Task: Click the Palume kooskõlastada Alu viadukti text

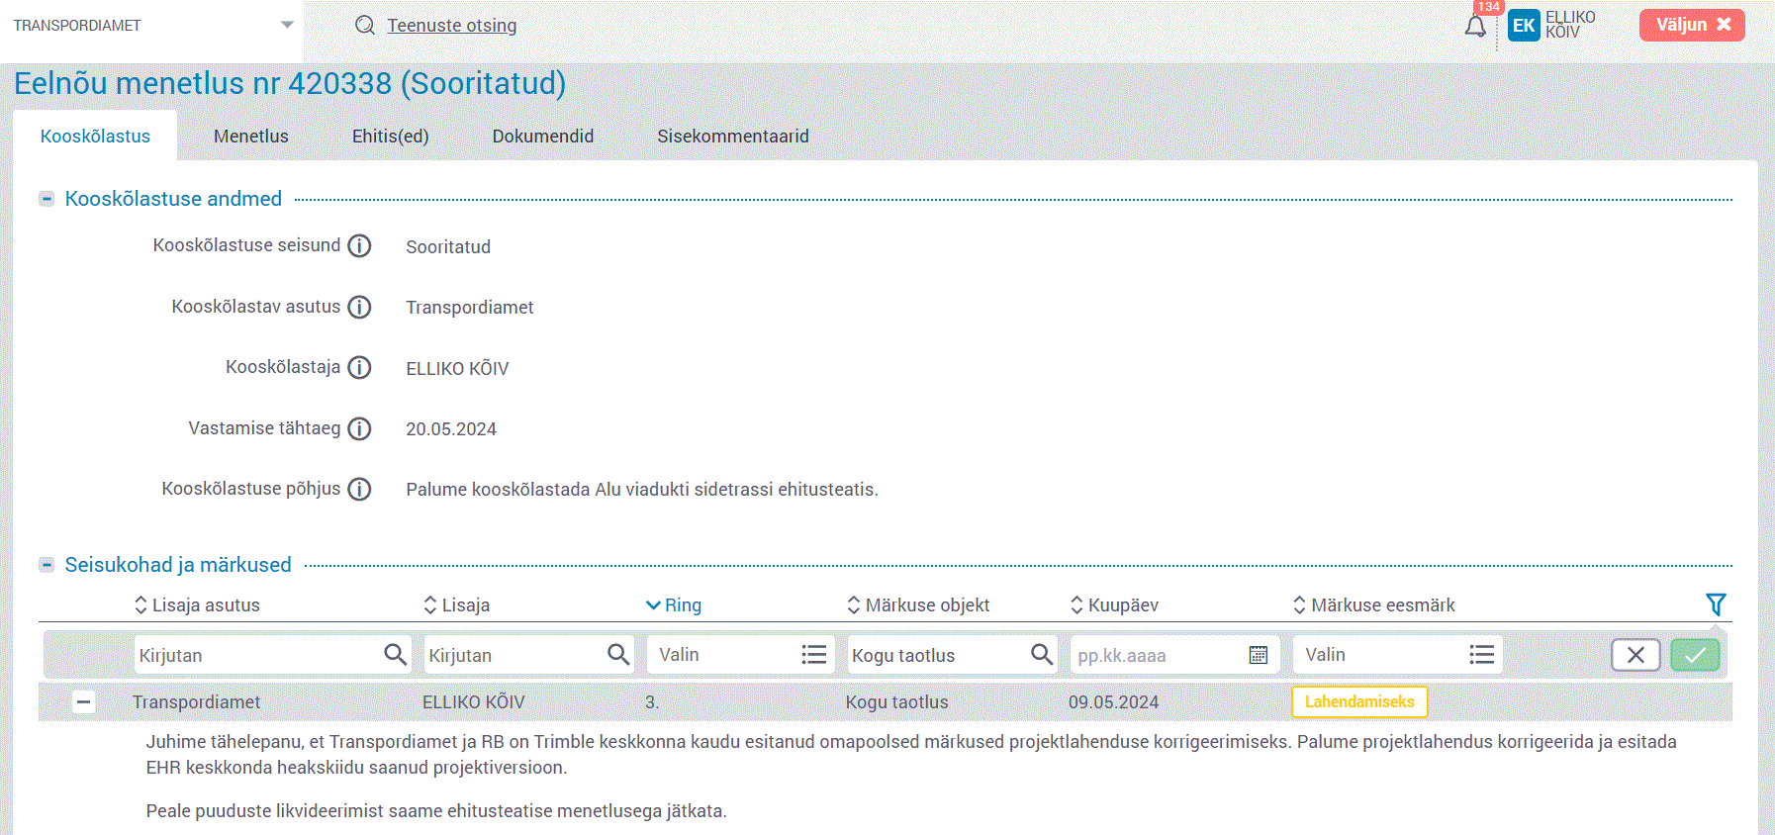Action: (642, 490)
